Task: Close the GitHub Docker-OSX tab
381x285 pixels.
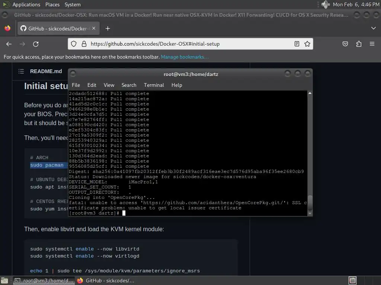Action: tap(94, 28)
